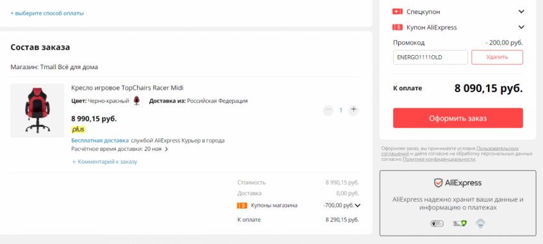Click the 8 990,15 руб. bold item price

point(94,119)
